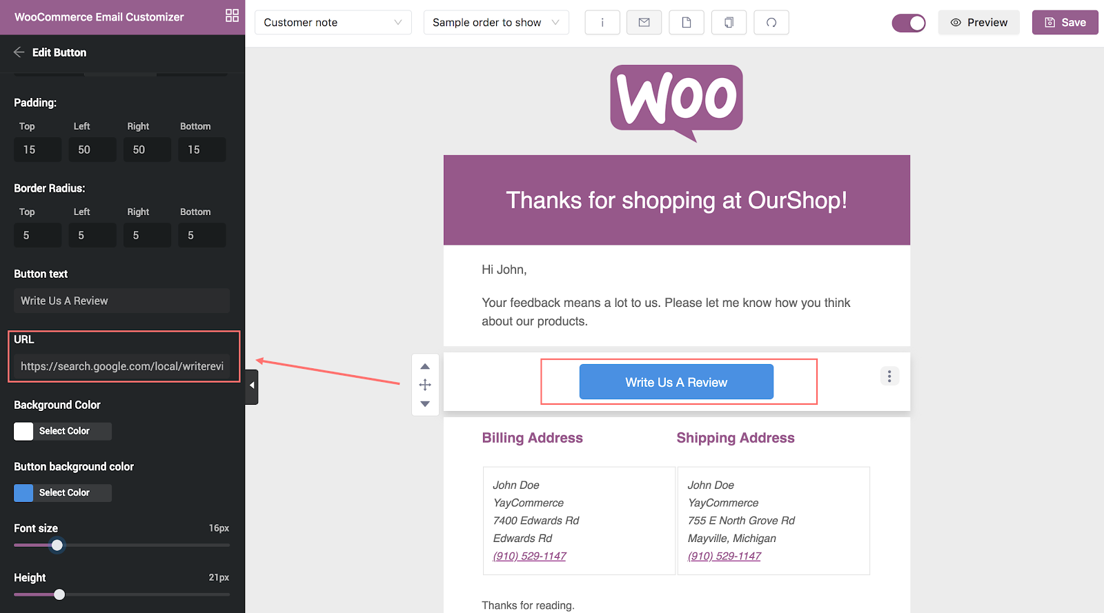Screen dimensions: 1104x613
Task: Click the blue Button background color swatch
Action: pos(23,492)
